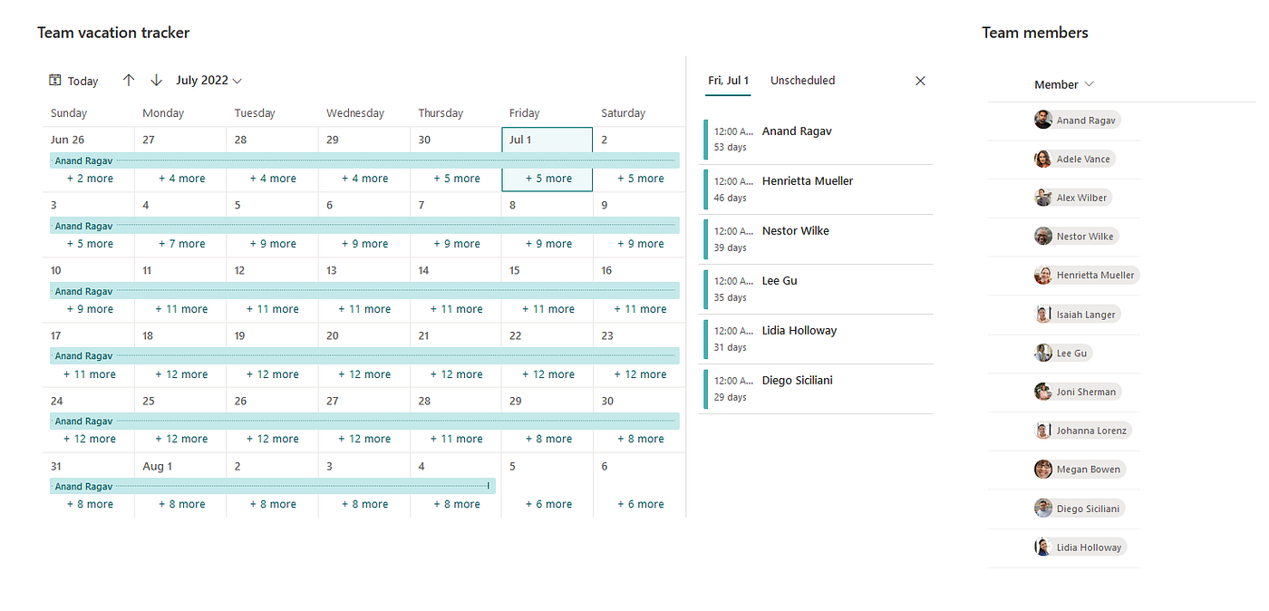Close the day details panel
This screenshot has width=1269, height=611.
pyautogui.click(x=920, y=81)
